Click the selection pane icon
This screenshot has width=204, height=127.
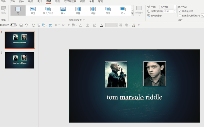pos(133,25)
